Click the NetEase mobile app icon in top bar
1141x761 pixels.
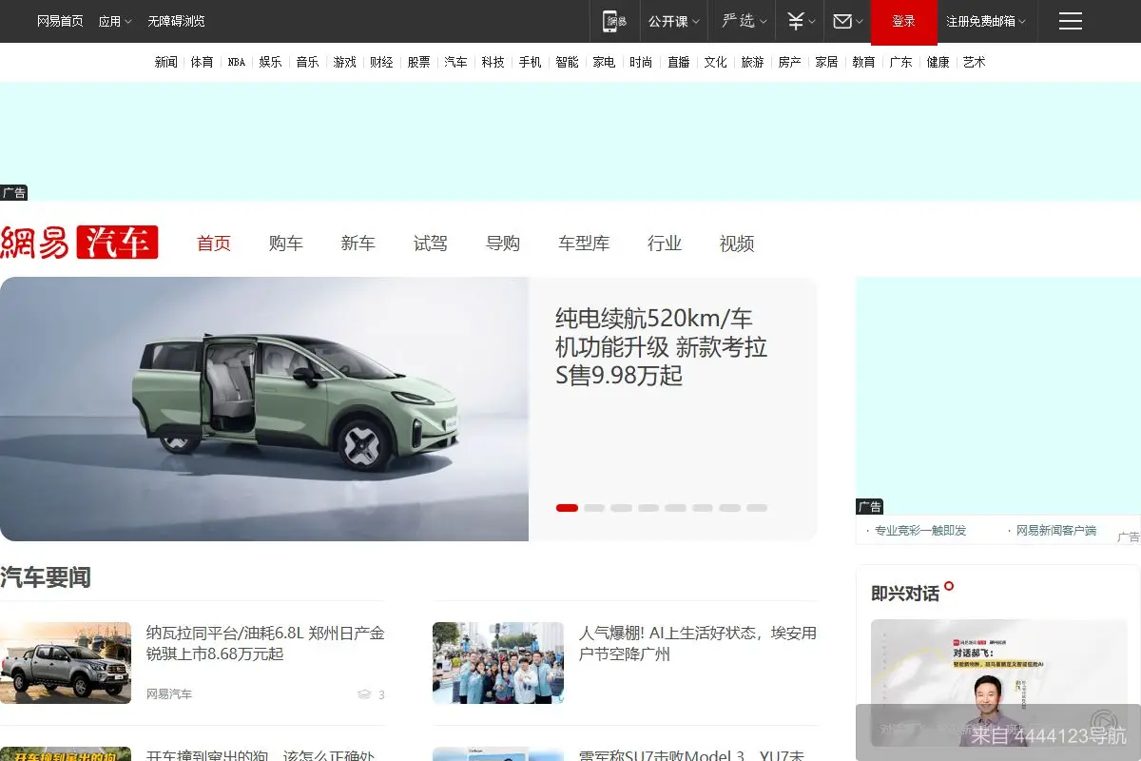pyautogui.click(x=613, y=20)
